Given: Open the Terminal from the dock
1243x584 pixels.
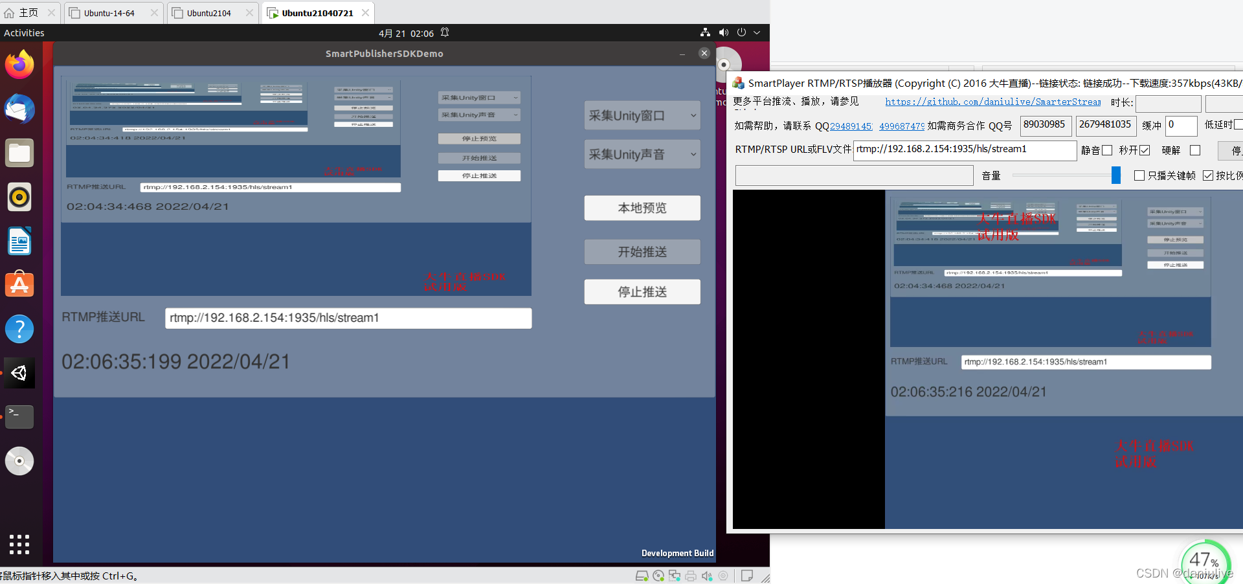Looking at the screenshot, I should click(19, 416).
